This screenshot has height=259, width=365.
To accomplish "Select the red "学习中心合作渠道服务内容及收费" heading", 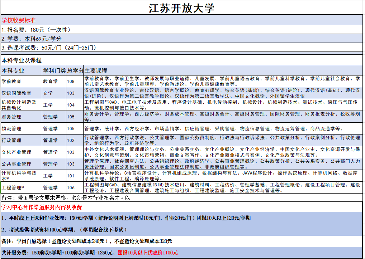I will pos(181,207).
